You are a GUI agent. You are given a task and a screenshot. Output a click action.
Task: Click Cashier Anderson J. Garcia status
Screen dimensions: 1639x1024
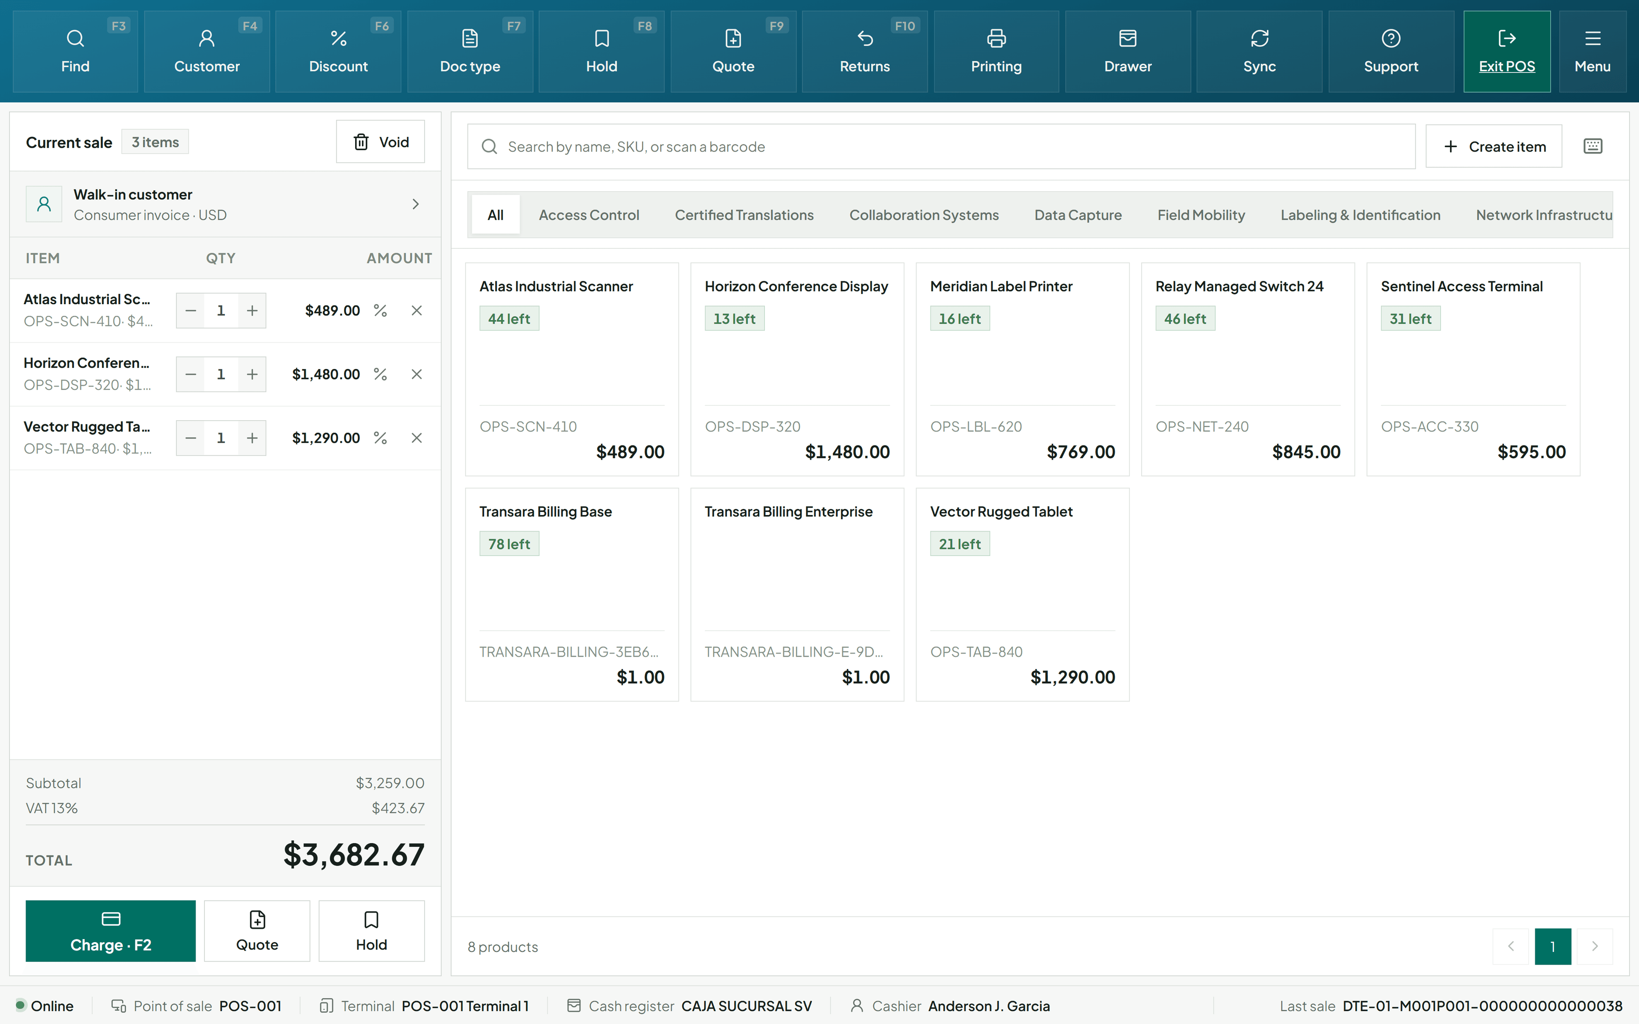tap(950, 1006)
